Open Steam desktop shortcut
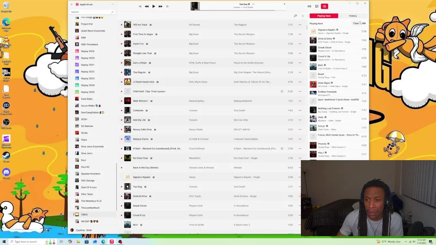Image resolution: width=436 pixels, height=245 pixels. 6,157
